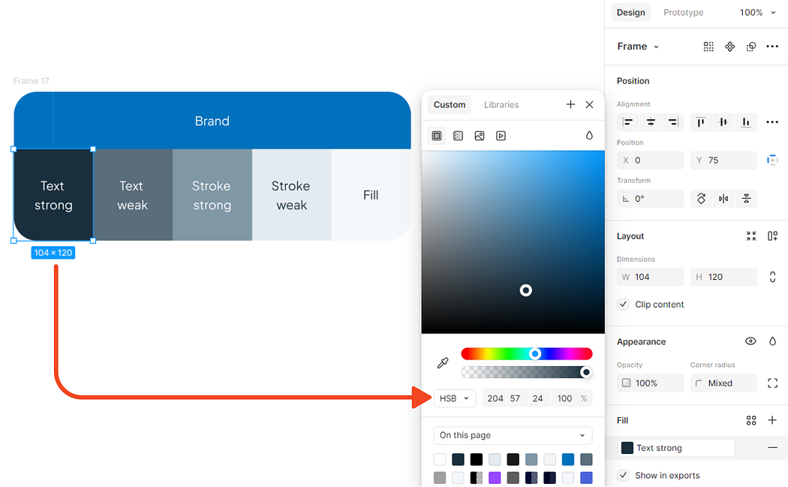
Task: Switch to the Libraries tab
Action: click(x=501, y=104)
